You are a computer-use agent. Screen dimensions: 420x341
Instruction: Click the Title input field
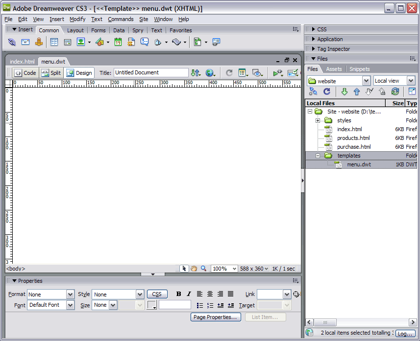coord(151,72)
